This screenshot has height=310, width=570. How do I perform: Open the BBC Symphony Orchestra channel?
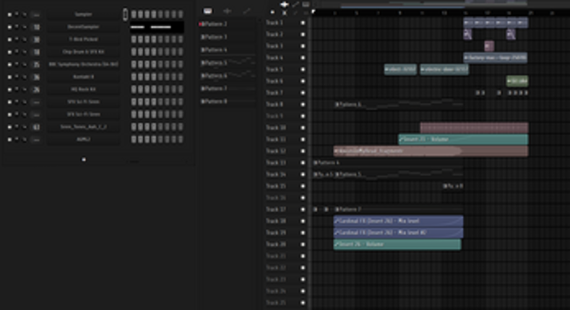coord(84,65)
